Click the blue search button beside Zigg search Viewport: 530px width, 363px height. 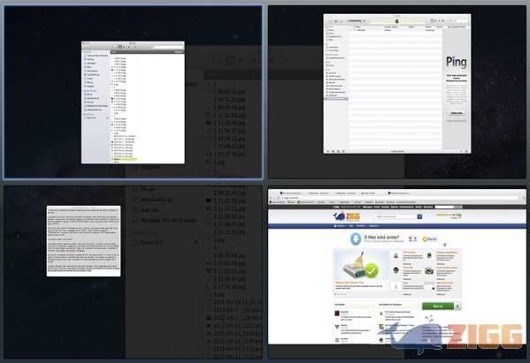[419, 216]
